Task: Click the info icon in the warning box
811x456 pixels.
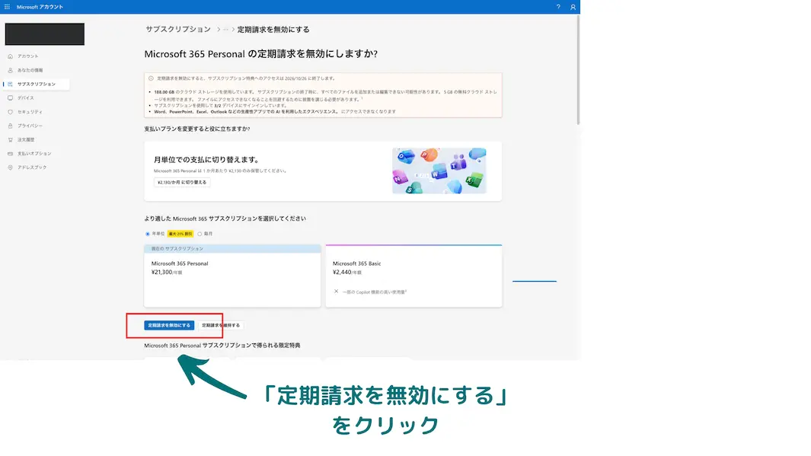Action: 151,78
